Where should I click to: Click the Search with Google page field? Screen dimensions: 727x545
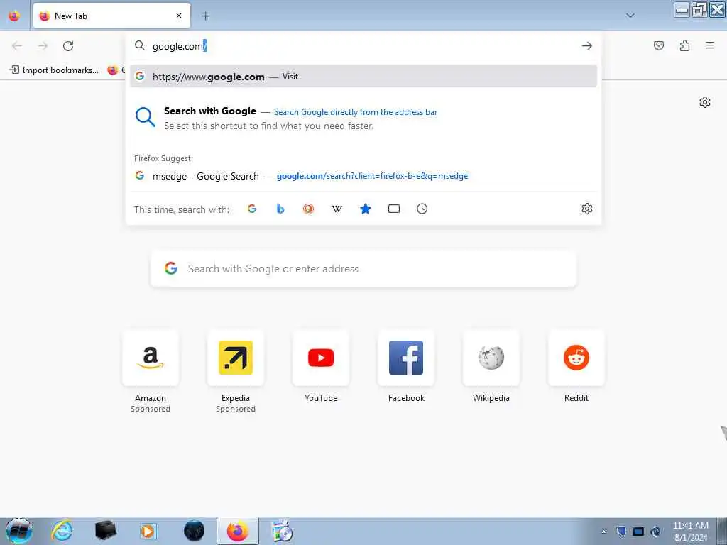click(x=363, y=269)
